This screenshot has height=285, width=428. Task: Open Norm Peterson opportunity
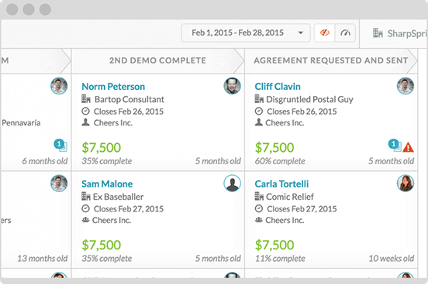click(113, 87)
